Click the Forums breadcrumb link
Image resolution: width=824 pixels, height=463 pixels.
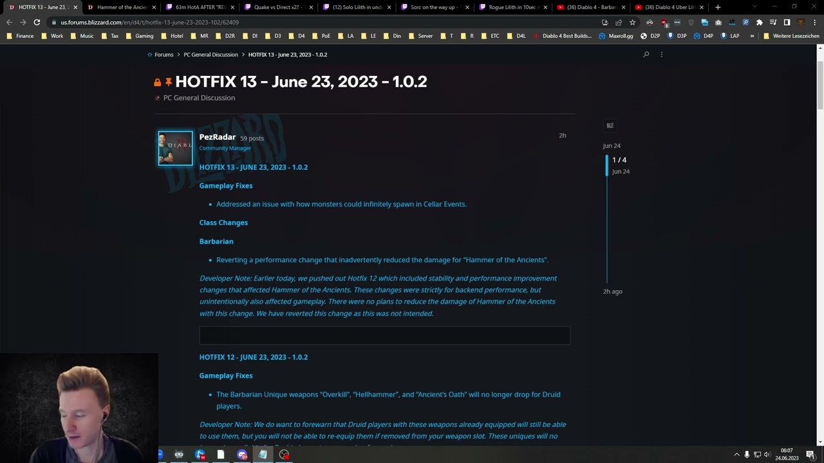coord(164,55)
